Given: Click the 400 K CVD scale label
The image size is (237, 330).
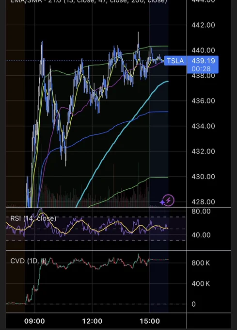Looking at the screenshot, I should click(x=201, y=284).
